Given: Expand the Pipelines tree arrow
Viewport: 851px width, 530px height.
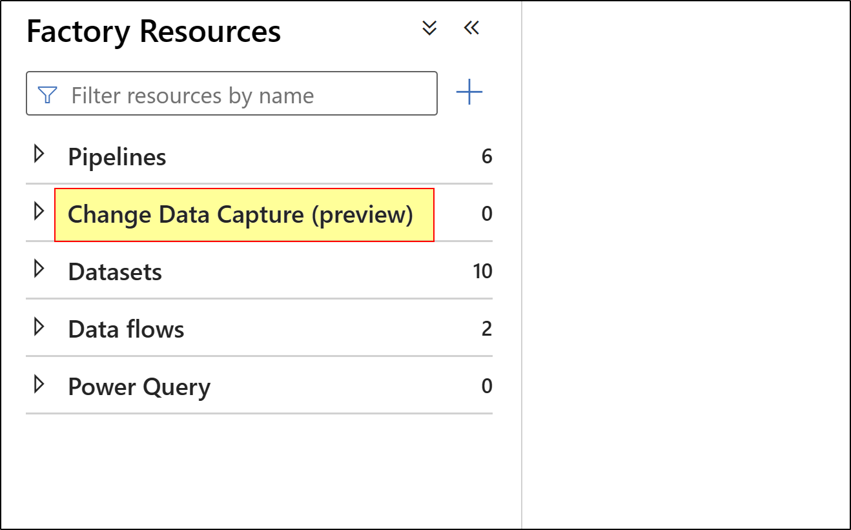Looking at the screenshot, I should coord(39,154).
